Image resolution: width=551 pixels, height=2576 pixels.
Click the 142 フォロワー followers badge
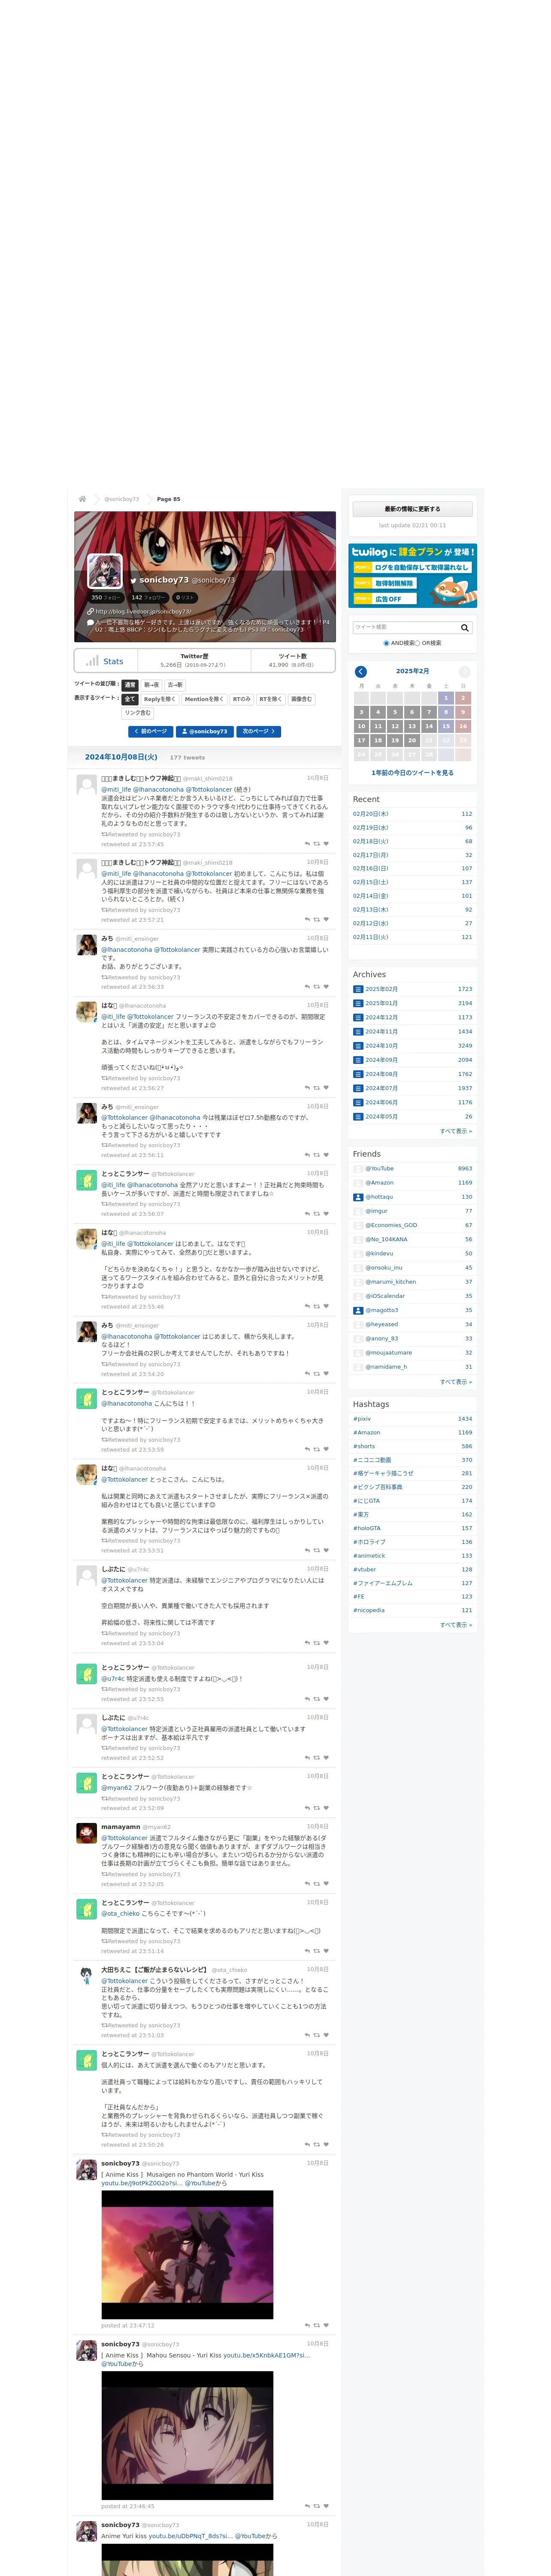148,597
